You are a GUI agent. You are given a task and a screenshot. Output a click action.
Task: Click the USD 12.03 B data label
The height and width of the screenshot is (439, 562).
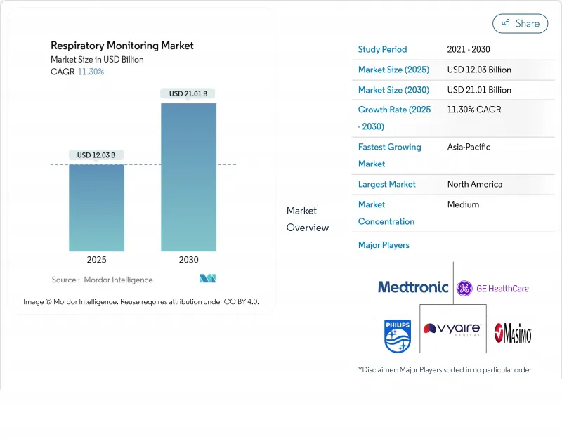[x=96, y=155]
